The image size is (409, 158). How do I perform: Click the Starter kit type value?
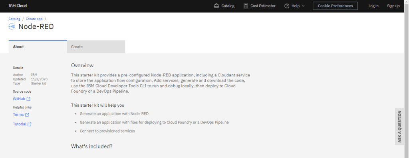(x=38, y=84)
